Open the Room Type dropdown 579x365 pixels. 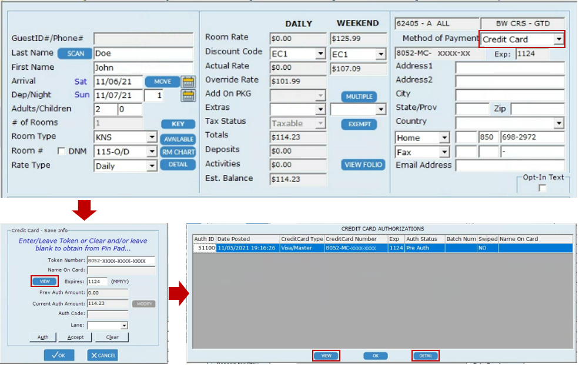point(152,137)
